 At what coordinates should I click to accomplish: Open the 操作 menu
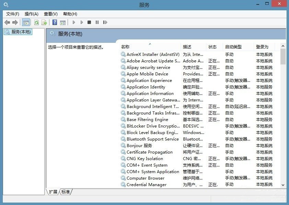(x=31, y=14)
